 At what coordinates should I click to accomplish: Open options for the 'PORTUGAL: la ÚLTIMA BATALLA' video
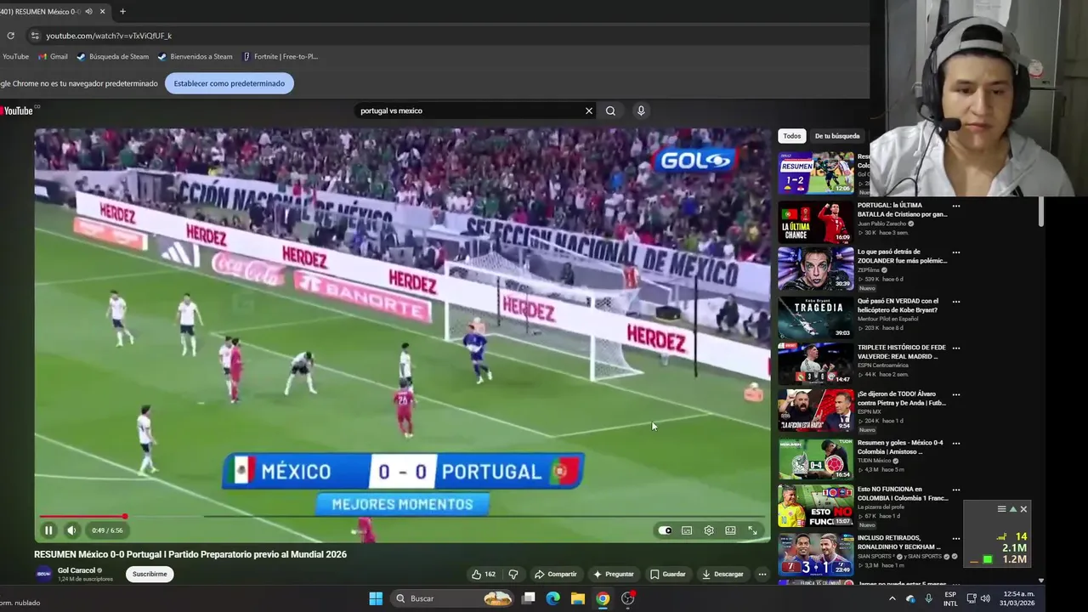[x=956, y=206]
